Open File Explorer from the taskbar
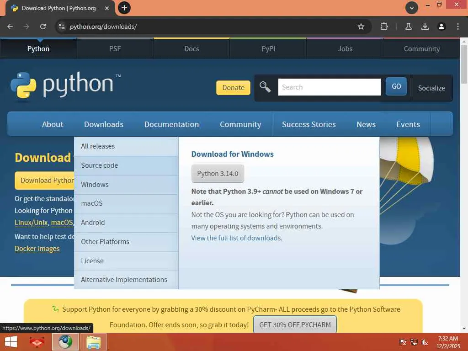This screenshot has height=351, width=468. pos(93,342)
